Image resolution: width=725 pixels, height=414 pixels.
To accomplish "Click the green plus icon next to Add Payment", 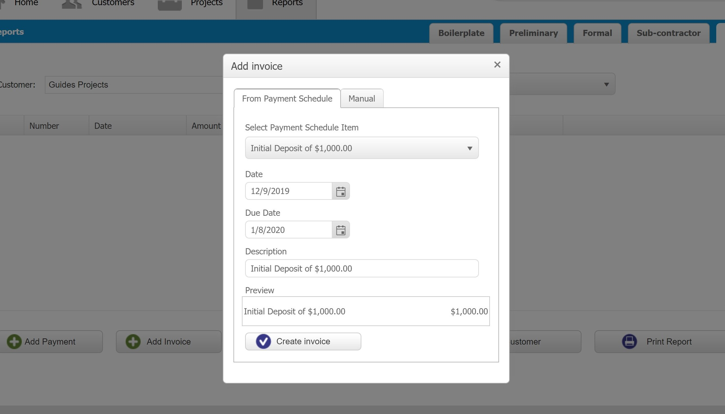I will [14, 341].
